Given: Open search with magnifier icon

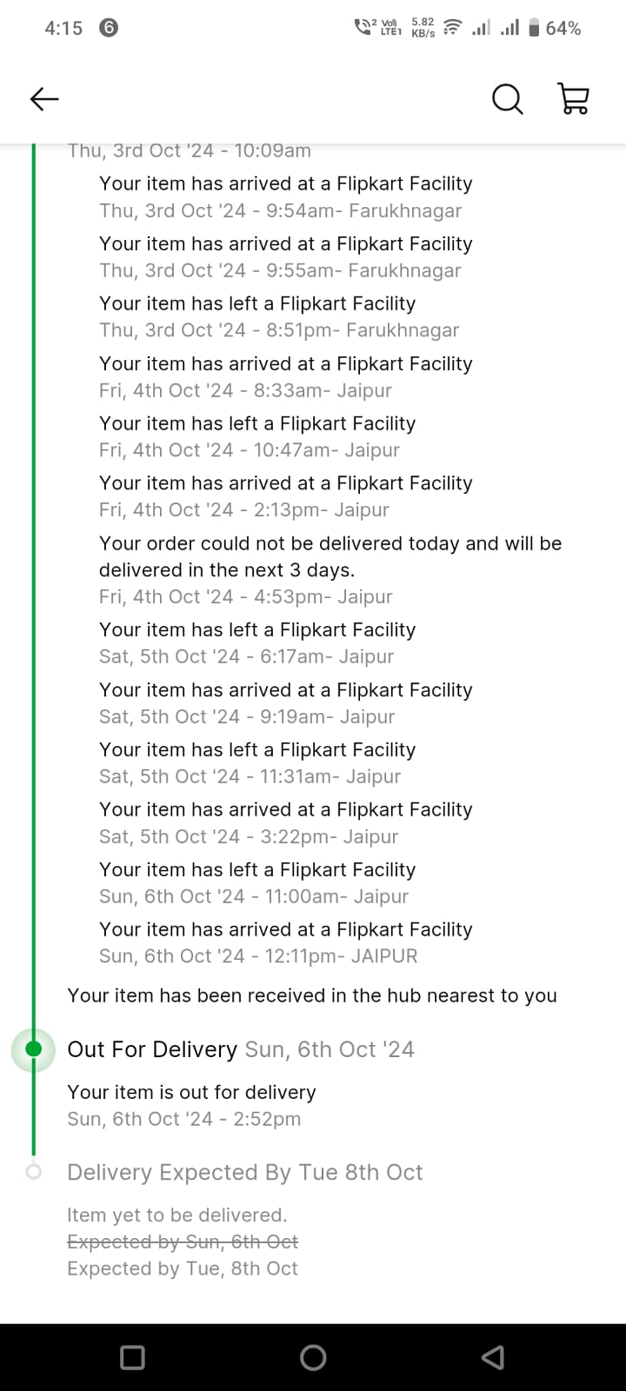Looking at the screenshot, I should tap(508, 99).
